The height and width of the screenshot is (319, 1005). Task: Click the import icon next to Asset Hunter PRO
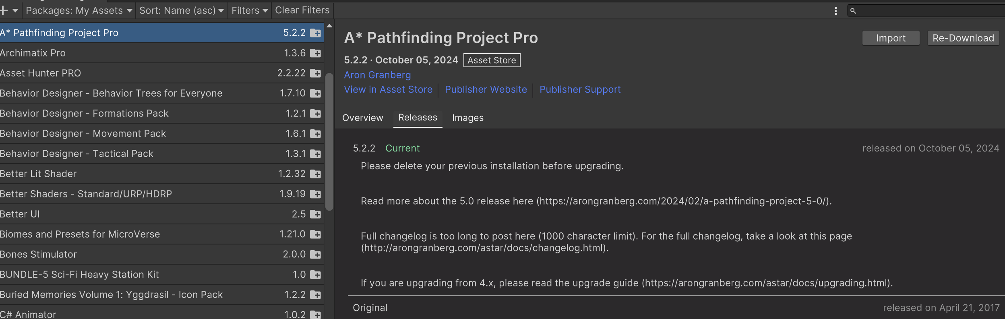tap(316, 73)
